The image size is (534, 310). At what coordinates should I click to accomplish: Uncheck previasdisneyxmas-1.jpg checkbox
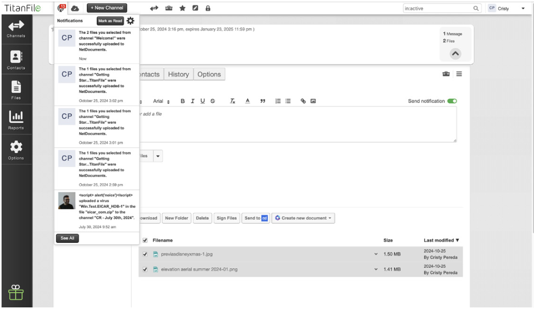[x=145, y=254]
